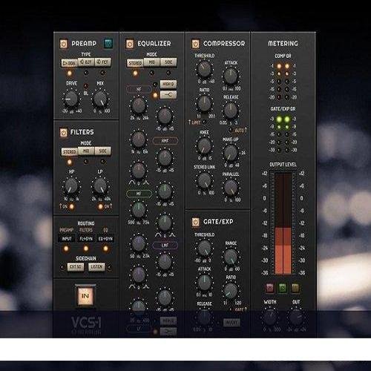This screenshot has width=371, height=371.
Task: Toggle the Filters section power icon
Action: [x=64, y=133]
